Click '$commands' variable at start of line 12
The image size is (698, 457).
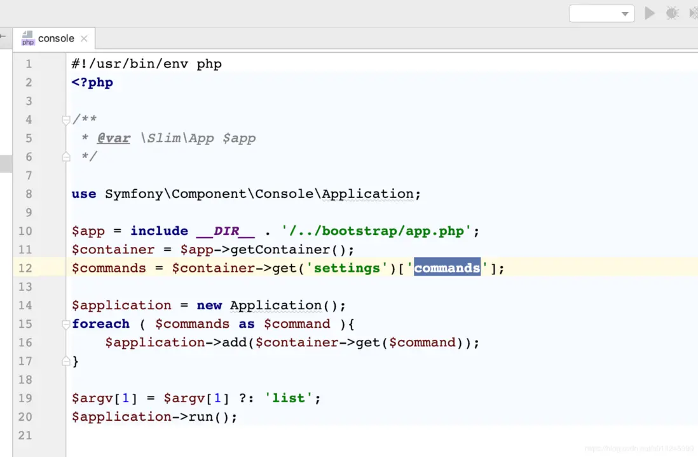(109, 268)
